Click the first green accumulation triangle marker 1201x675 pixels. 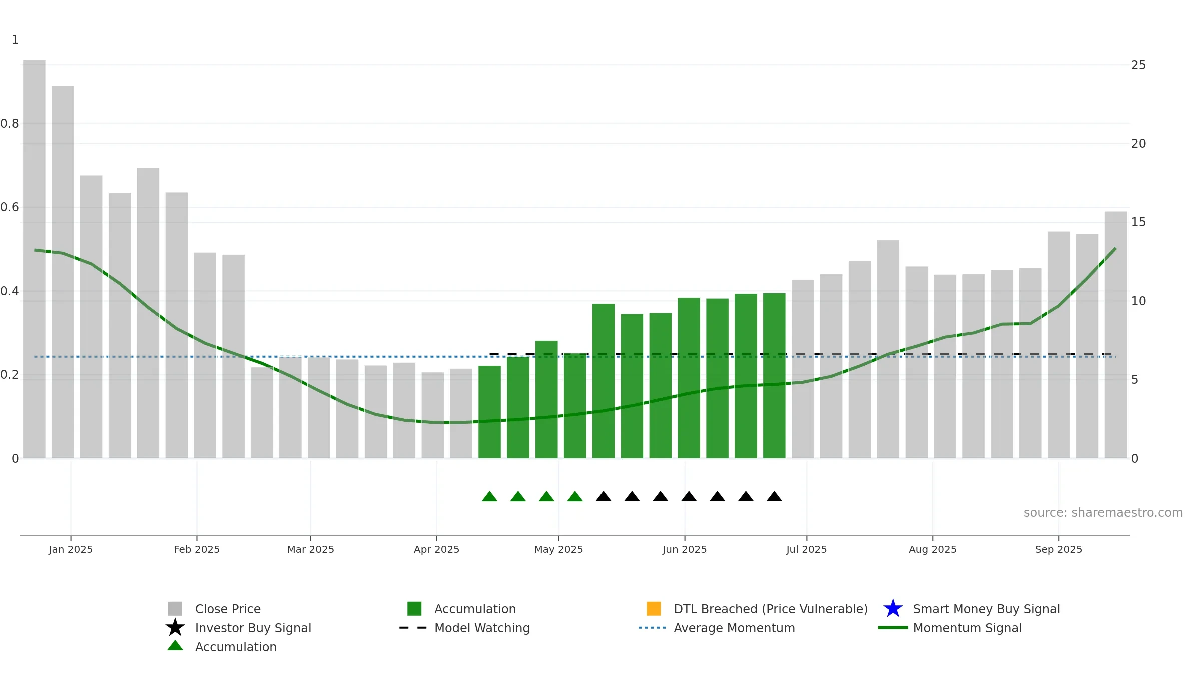[489, 496]
